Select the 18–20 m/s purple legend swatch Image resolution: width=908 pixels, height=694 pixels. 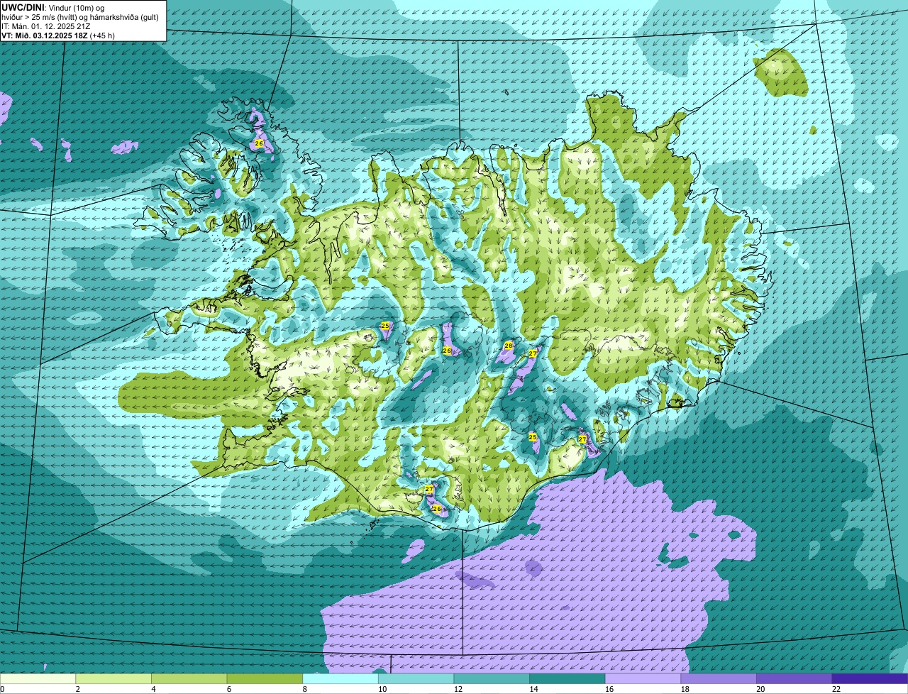[719, 678]
